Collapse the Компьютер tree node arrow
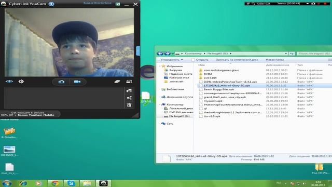Viewport: 332px width, 187px height. tap(160, 104)
